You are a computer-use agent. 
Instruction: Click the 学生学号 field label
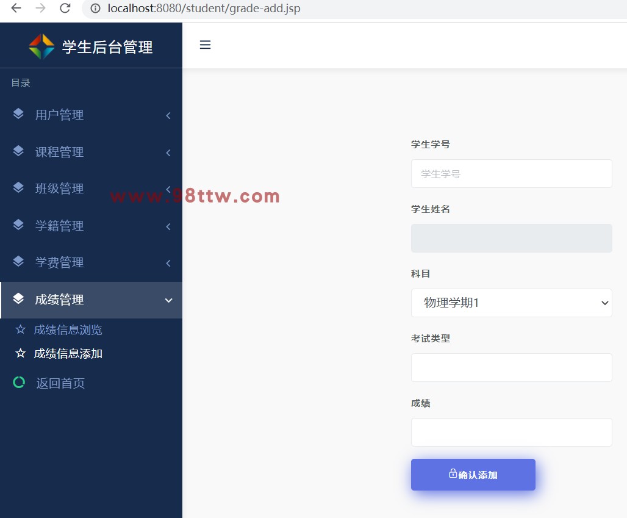[430, 145]
